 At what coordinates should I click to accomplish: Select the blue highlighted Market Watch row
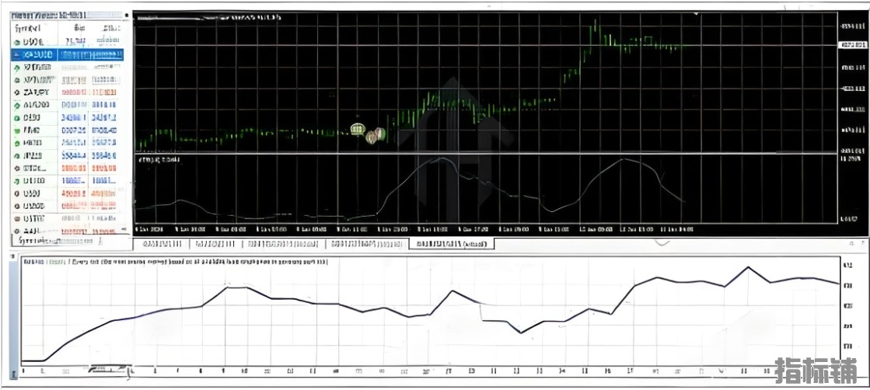coord(67,54)
